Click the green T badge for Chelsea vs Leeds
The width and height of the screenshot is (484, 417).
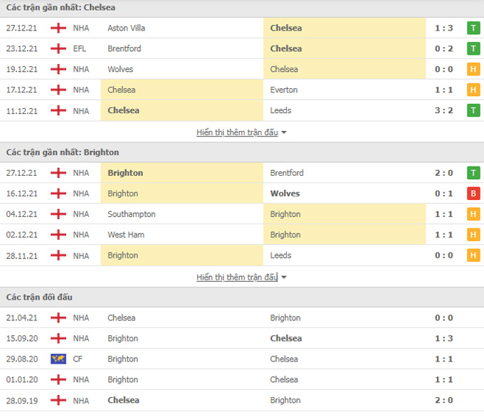473,111
